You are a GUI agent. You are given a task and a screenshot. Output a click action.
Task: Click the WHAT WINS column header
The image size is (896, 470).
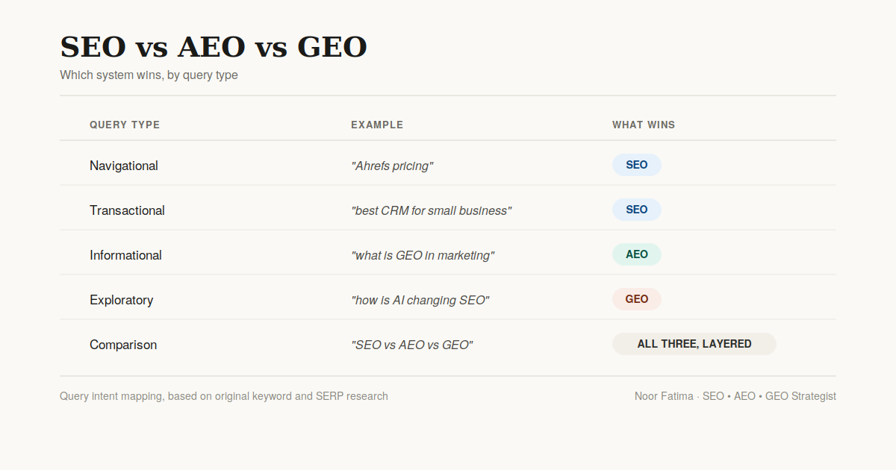pos(644,125)
